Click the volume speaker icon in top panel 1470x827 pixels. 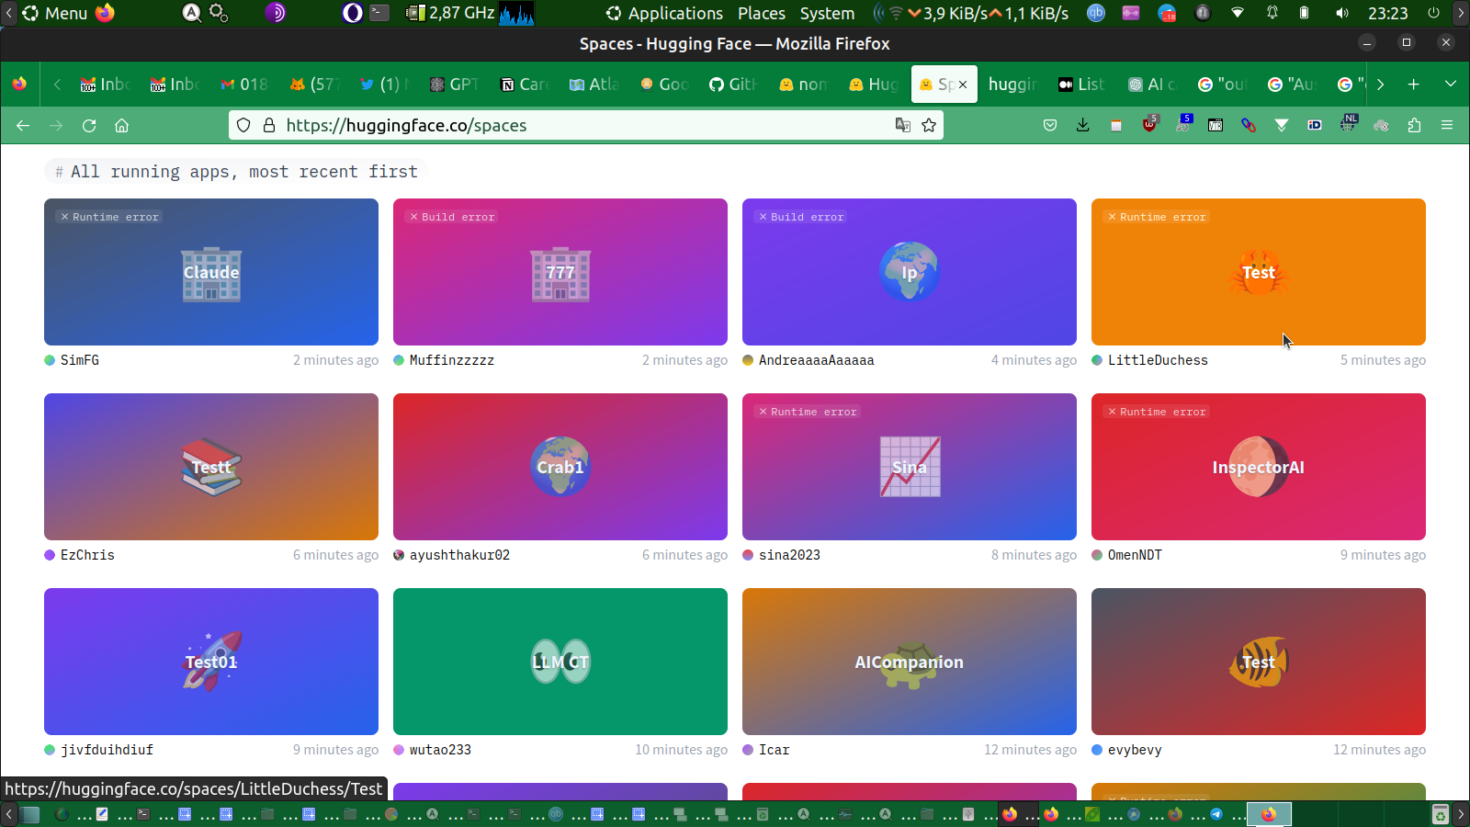tap(1342, 13)
